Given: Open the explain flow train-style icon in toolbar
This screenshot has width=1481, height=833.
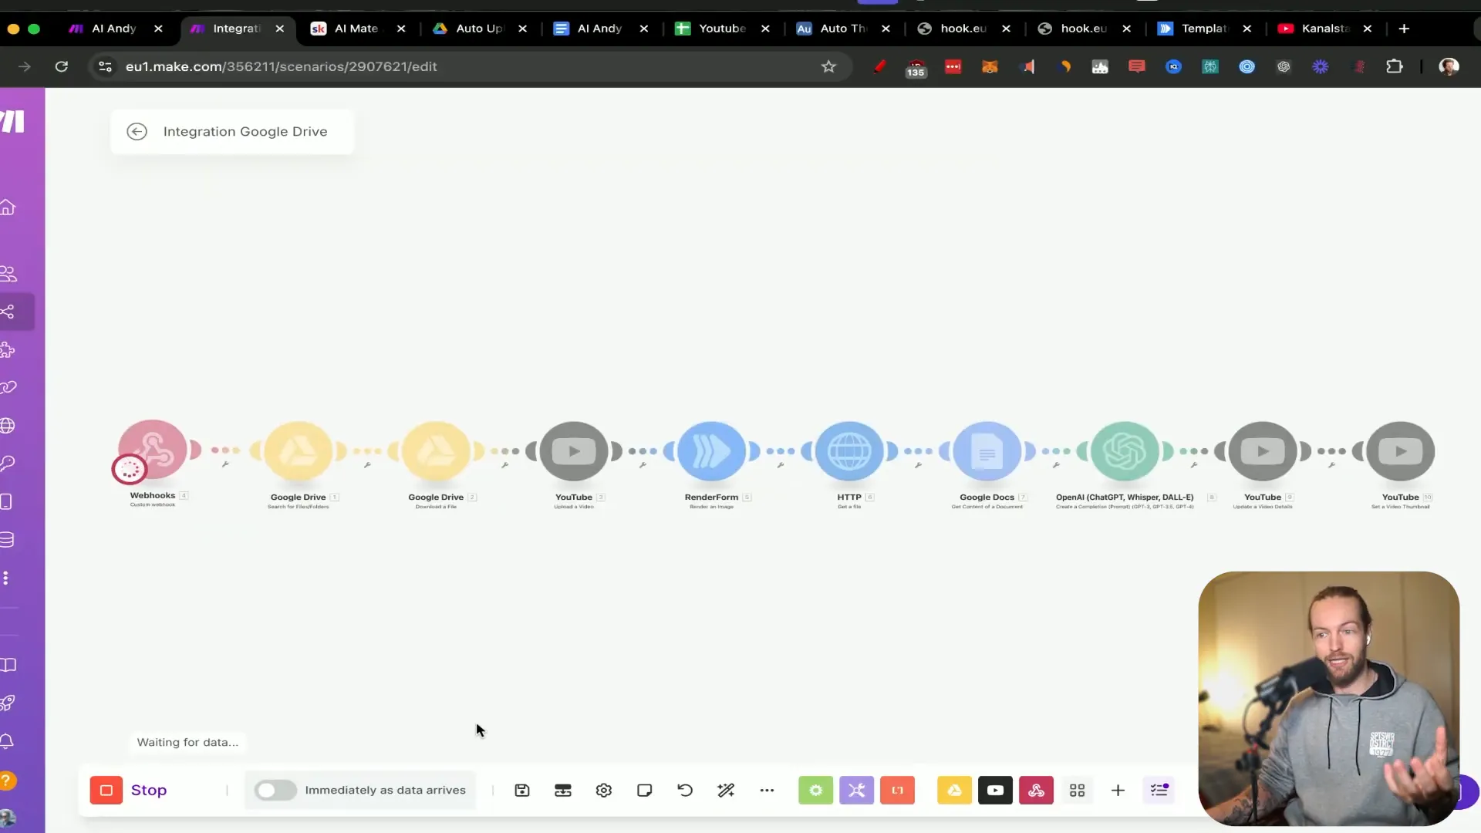Looking at the screenshot, I should click(x=563, y=790).
